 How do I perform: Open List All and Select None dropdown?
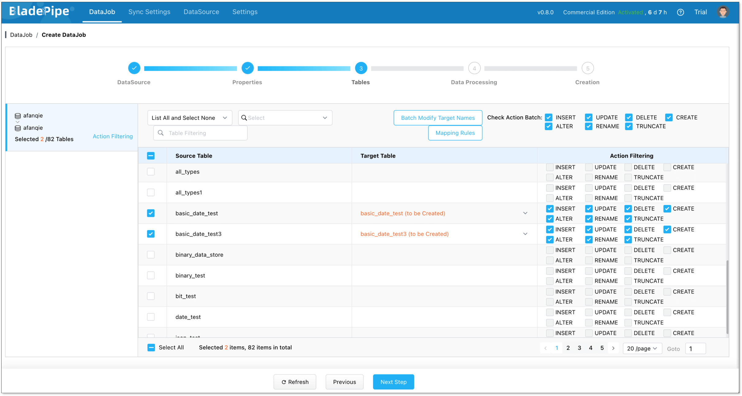[190, 118]
